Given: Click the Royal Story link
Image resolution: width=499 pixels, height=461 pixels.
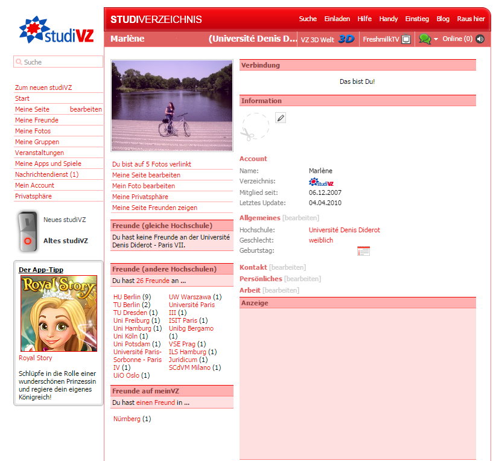Looking at the screenshot, I should 36,358.
